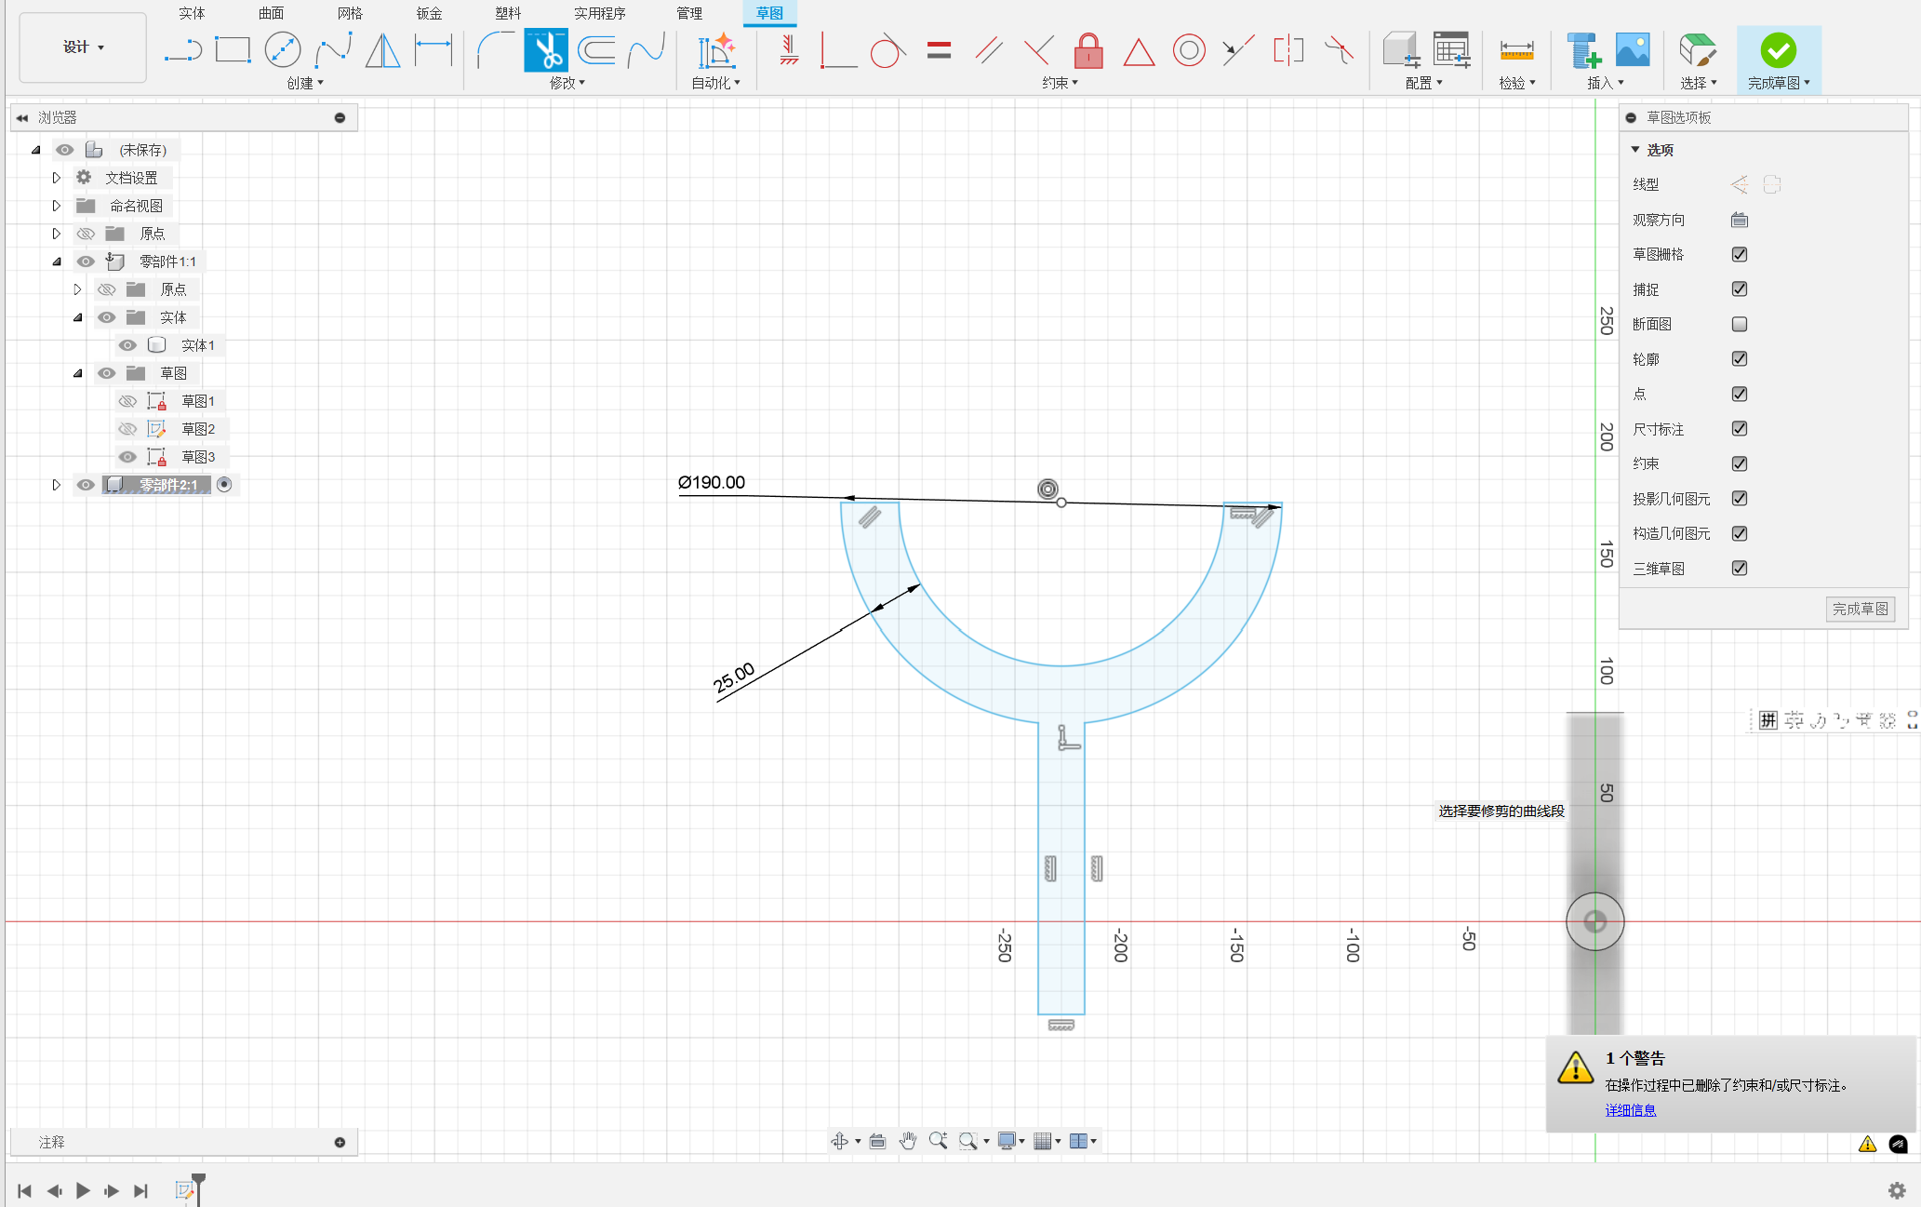The image size is (1921, 1207).
Task: Play the timeline
Action: tap(83, 1190)
